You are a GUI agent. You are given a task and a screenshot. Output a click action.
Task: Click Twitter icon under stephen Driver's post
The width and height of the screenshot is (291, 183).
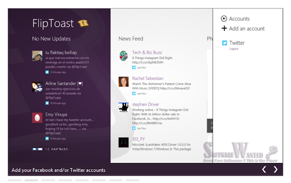(x=134, y=128)
